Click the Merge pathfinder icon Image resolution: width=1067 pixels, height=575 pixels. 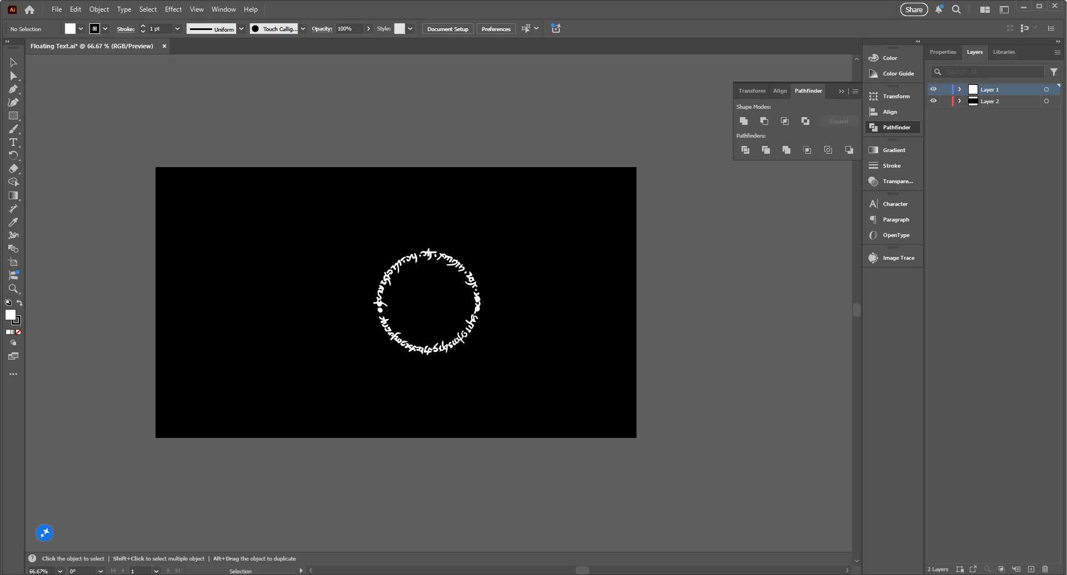pyautogui.click(x=787, y=150)
